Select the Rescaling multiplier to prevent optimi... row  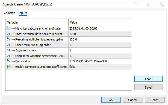(69, 39)
